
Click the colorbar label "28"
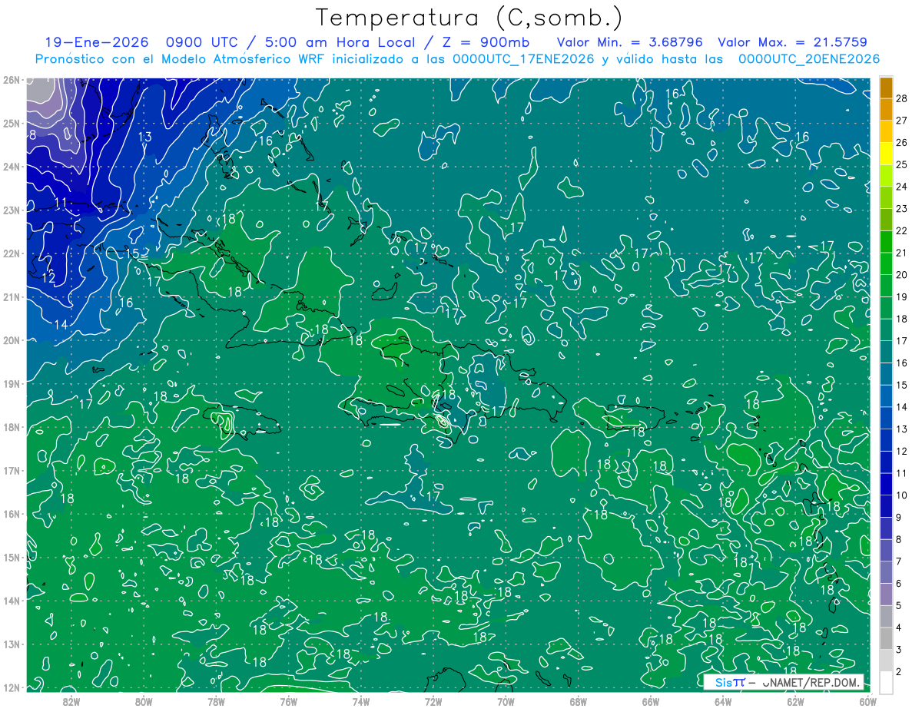[902, 98]
